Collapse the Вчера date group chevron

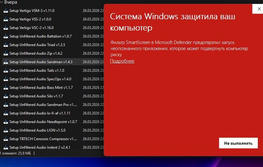tap(2, 2)
